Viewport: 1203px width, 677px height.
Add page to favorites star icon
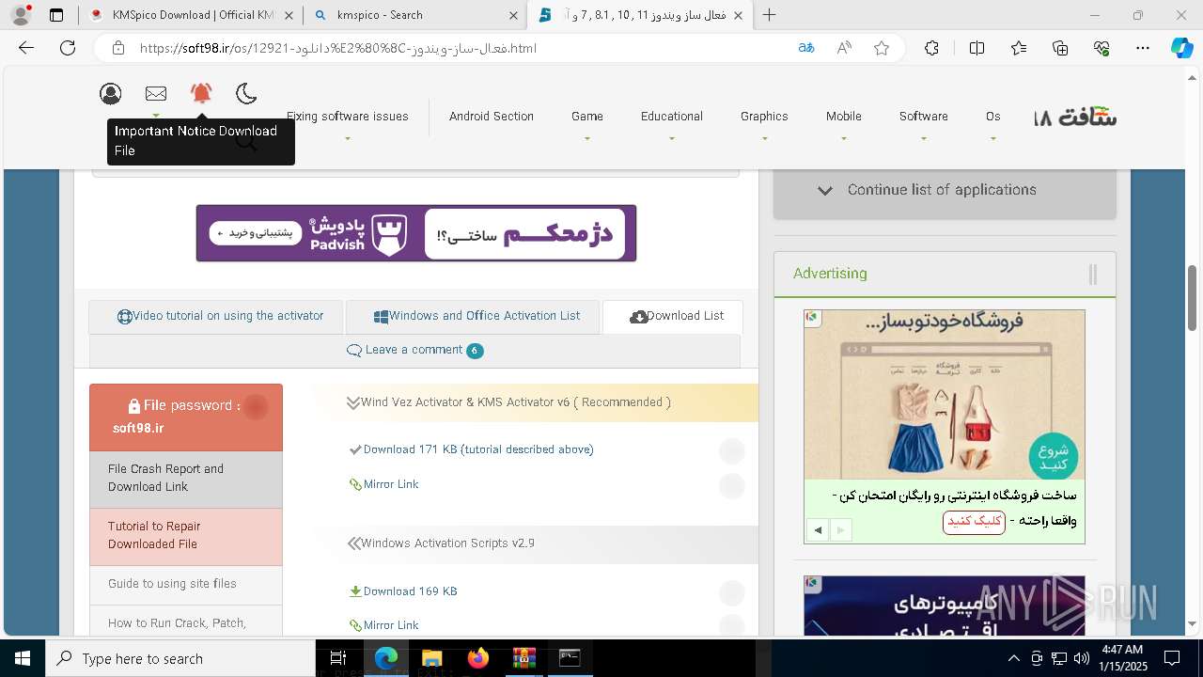tap(882, 48)
